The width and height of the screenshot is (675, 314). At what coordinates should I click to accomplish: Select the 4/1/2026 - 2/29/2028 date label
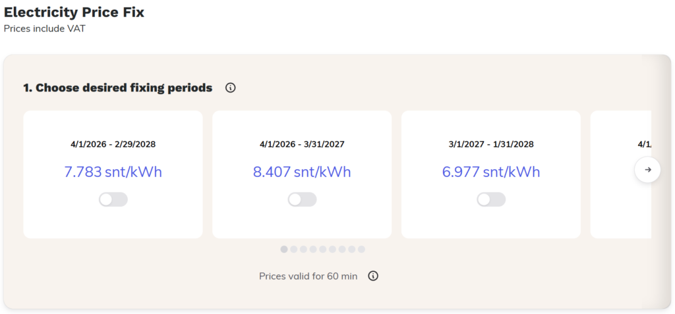113,144
